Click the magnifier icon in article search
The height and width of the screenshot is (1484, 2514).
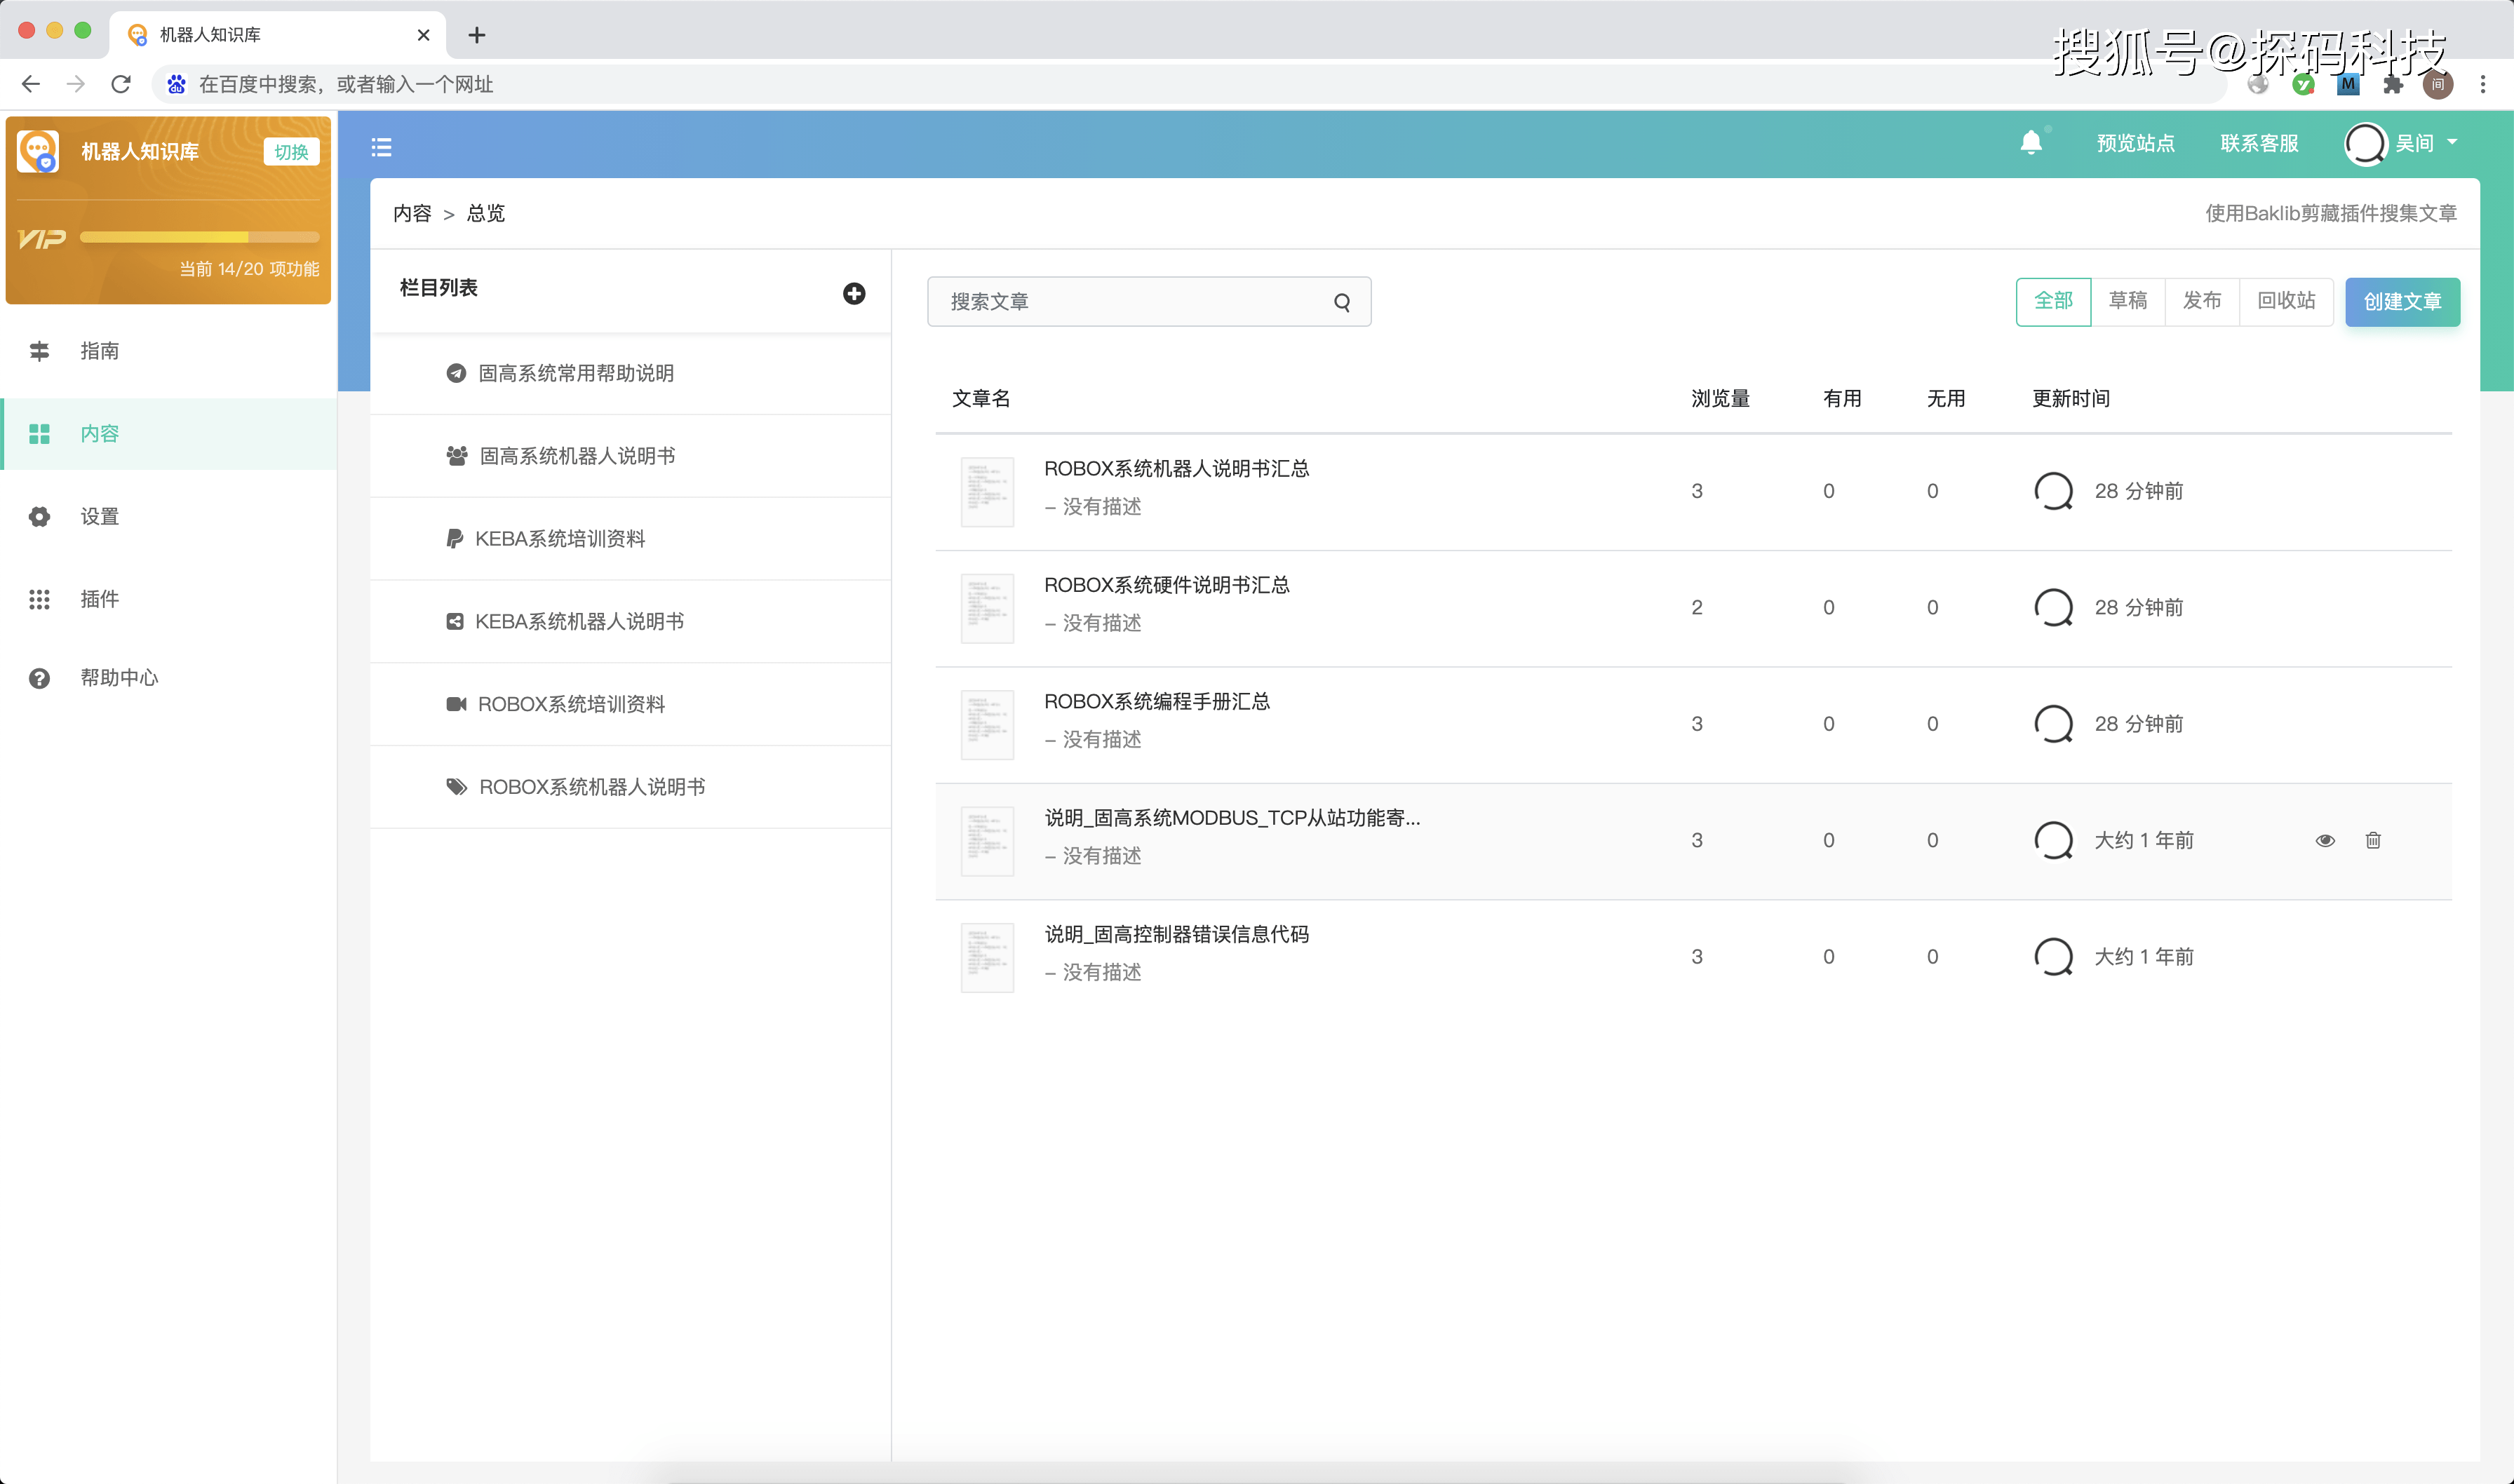[x=1341, y=301]
